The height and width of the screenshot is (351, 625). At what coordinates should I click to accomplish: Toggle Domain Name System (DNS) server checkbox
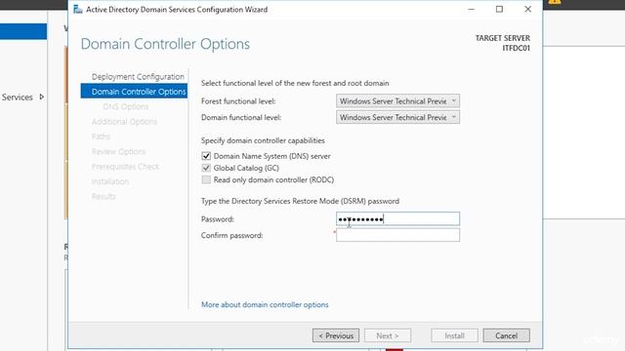tap(206, 156)
